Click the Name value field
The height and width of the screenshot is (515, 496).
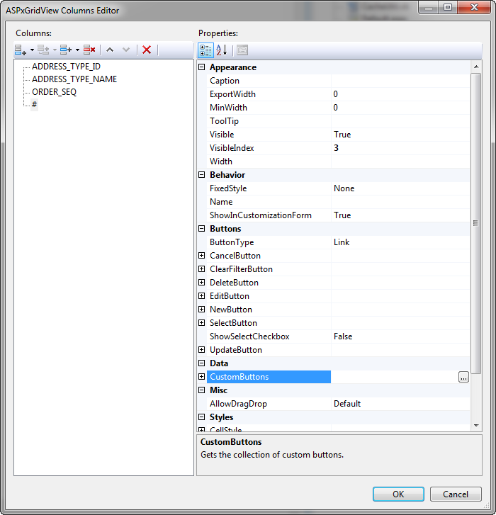click(400, 202)
